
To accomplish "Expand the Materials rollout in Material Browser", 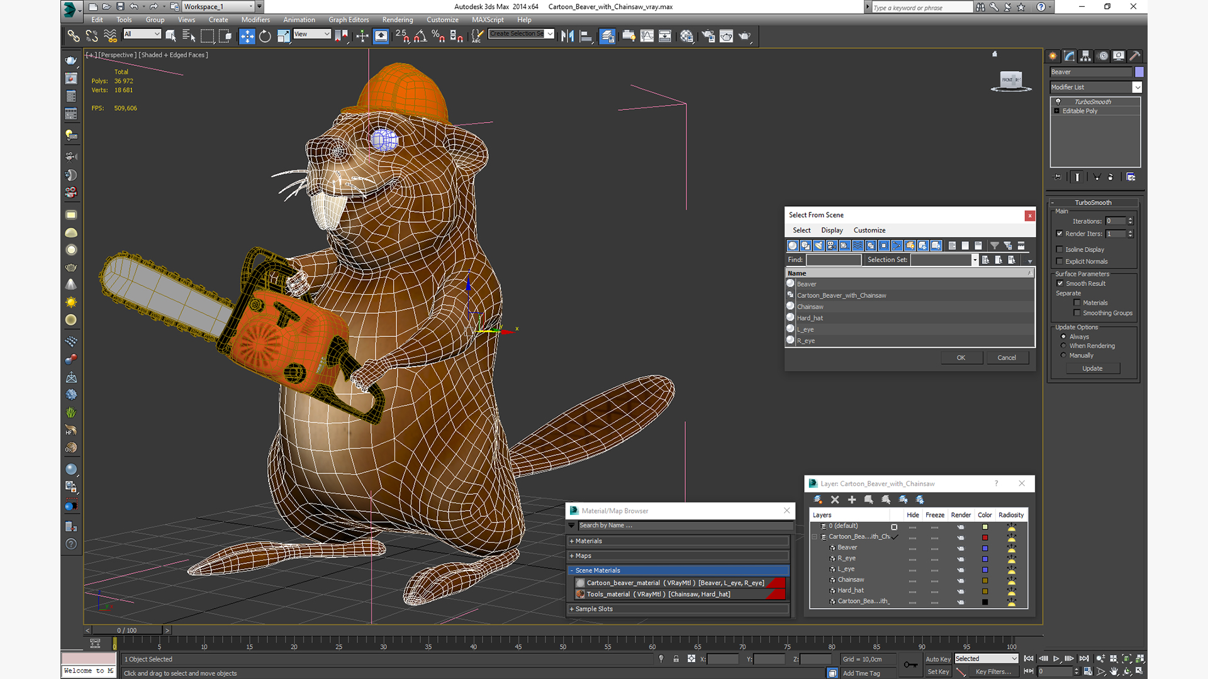I will tap(679, 541).
